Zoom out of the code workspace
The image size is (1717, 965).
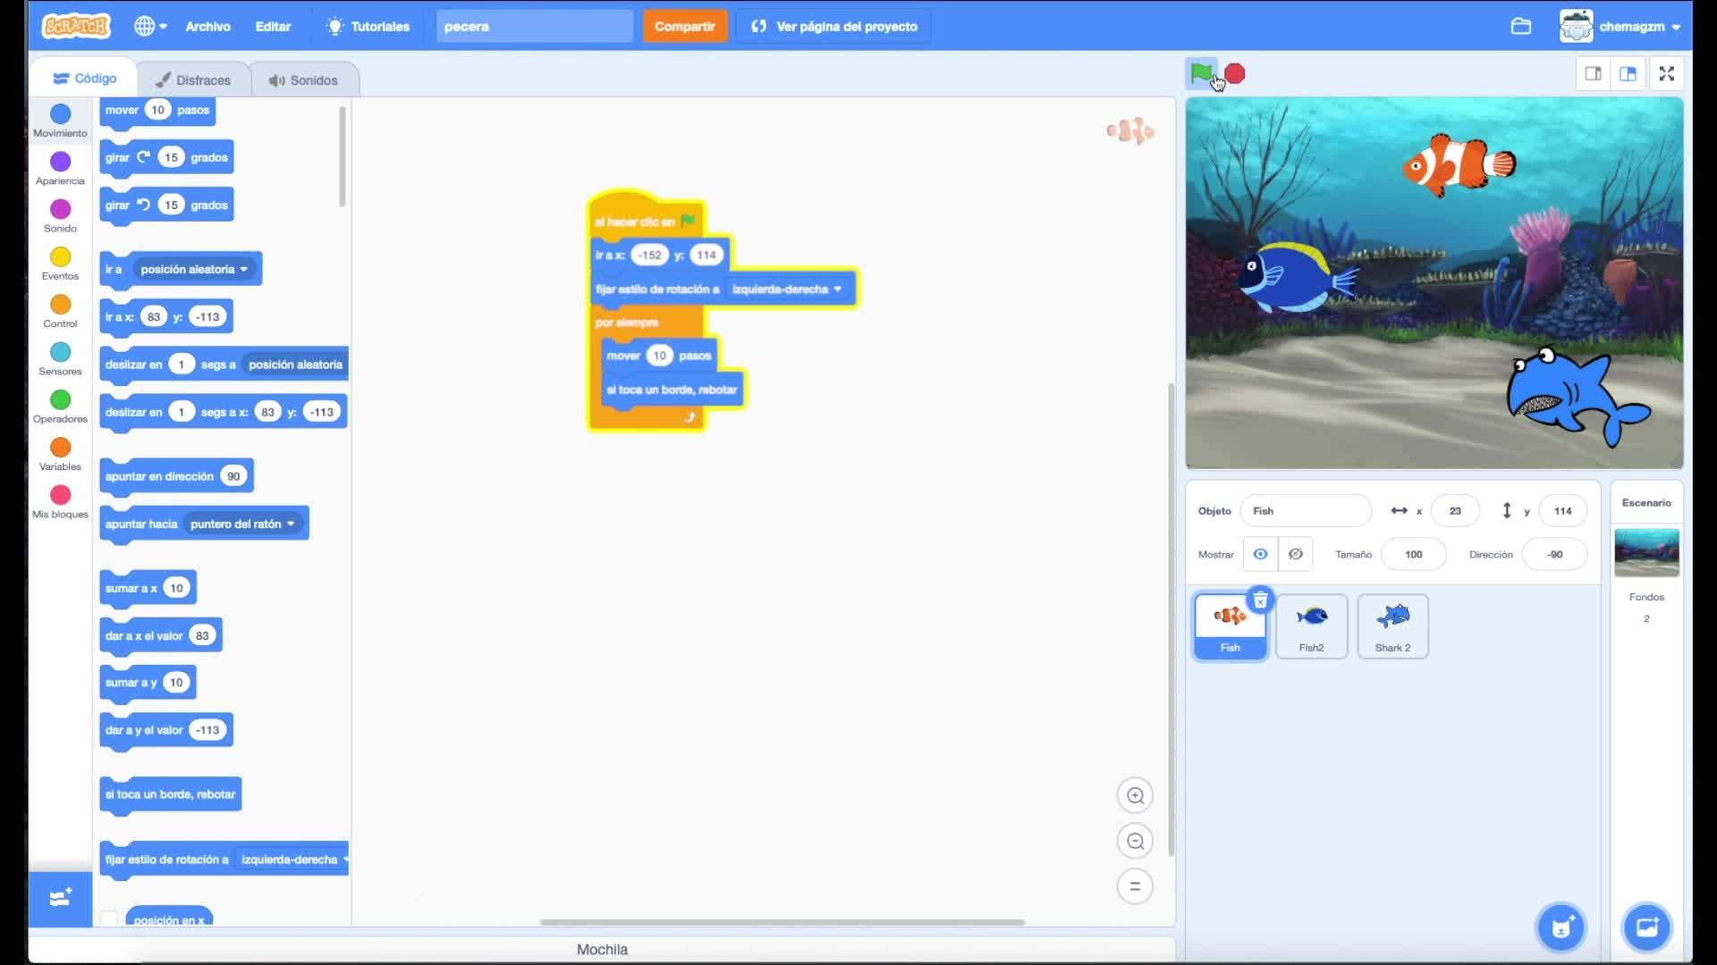1135,841
